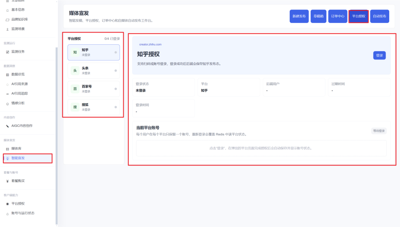Click the status dot on 百家号 card
The image size is (400, 227).
point(116,89)
